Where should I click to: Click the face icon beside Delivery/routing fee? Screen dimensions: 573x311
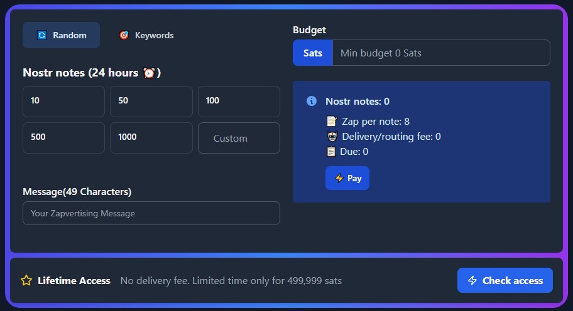(332, 137)
